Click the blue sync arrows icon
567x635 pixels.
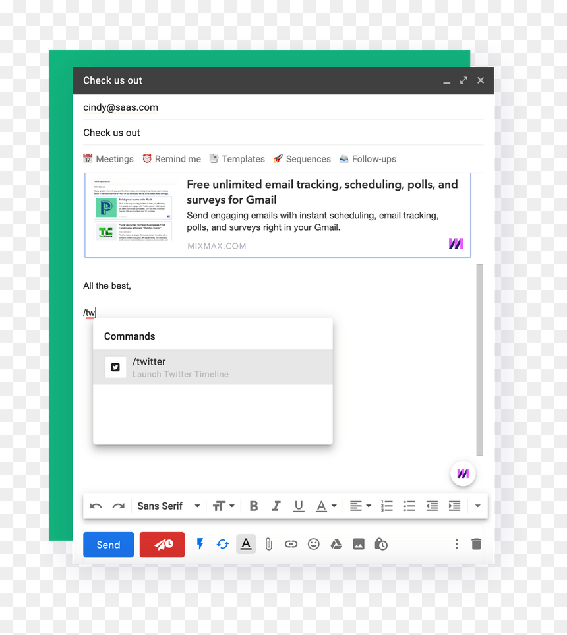click(223, 544)
